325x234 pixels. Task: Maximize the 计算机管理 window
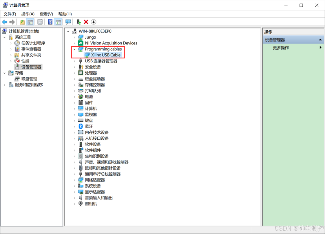point(301,5)
